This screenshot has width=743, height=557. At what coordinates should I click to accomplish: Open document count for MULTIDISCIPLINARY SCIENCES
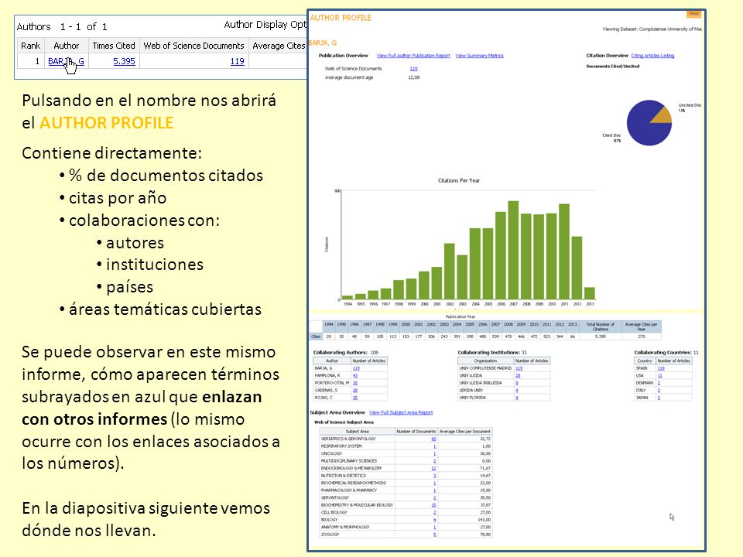pyautogui.click(x=434, y=461)
